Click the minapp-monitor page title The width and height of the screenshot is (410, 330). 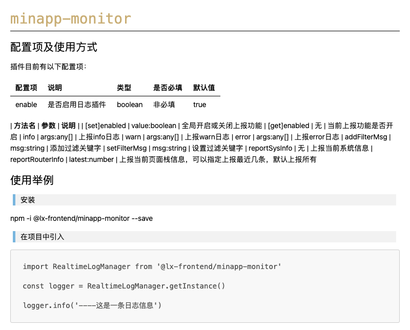coord(71,19)
